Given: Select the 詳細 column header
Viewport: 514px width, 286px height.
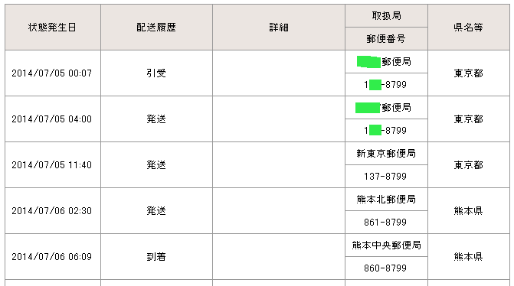Looking at the screenshot, I should pyautogui.click(x=279, y=28).
